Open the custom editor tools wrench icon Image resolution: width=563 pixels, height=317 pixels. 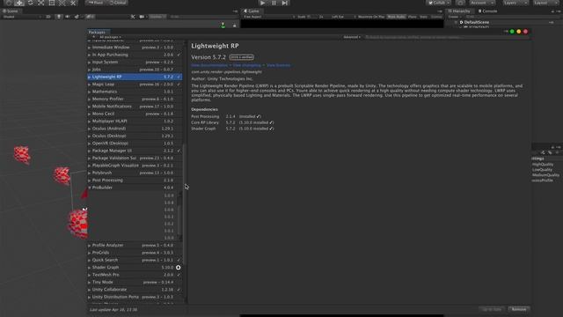point(73,3)
